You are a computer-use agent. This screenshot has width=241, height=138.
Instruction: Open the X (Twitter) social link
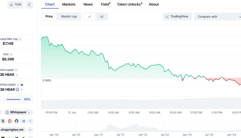(3, 121)
